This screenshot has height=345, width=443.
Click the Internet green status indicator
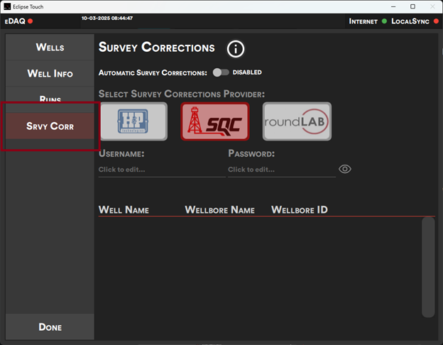(x=384, y=21)
